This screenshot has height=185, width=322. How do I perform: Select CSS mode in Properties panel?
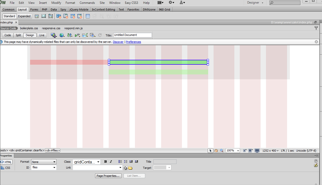coord(6,168)
